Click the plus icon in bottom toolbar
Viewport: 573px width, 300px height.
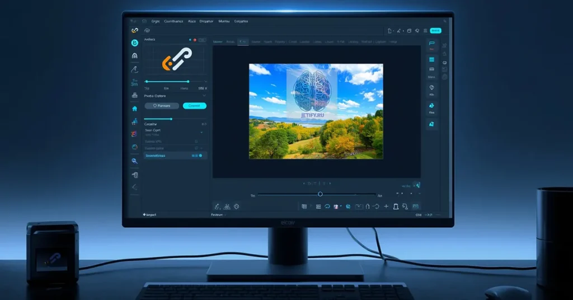pyautogui.click(x=386, y=207)
